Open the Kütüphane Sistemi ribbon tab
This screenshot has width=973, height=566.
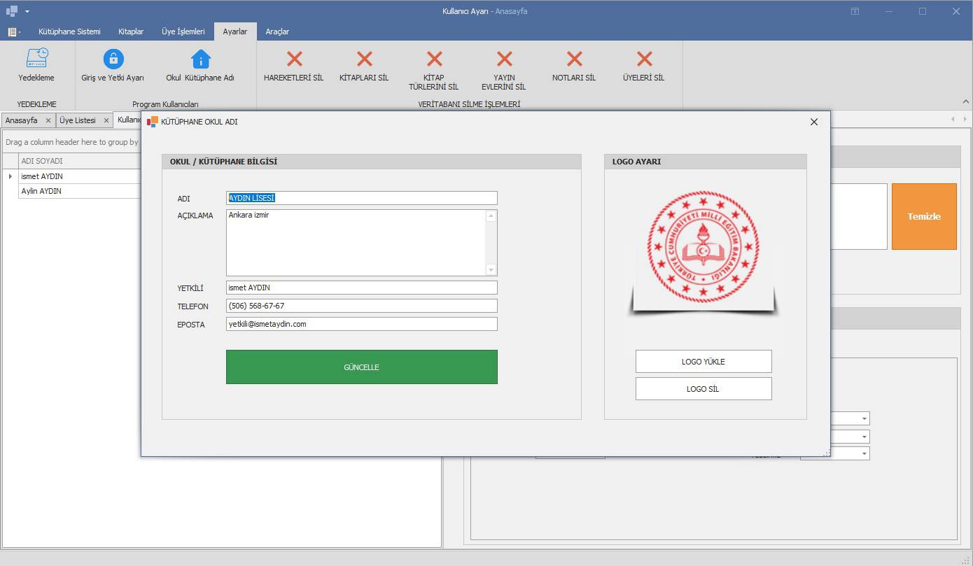click(x=69, y=31)
